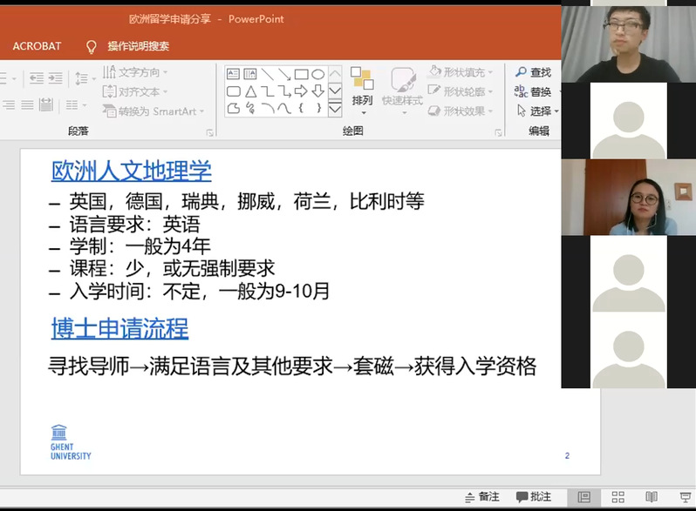The height and width of the screenshot is (511, 696).
Task: Click the Notes (备注) button in status bar
Action: click(481, 497)
